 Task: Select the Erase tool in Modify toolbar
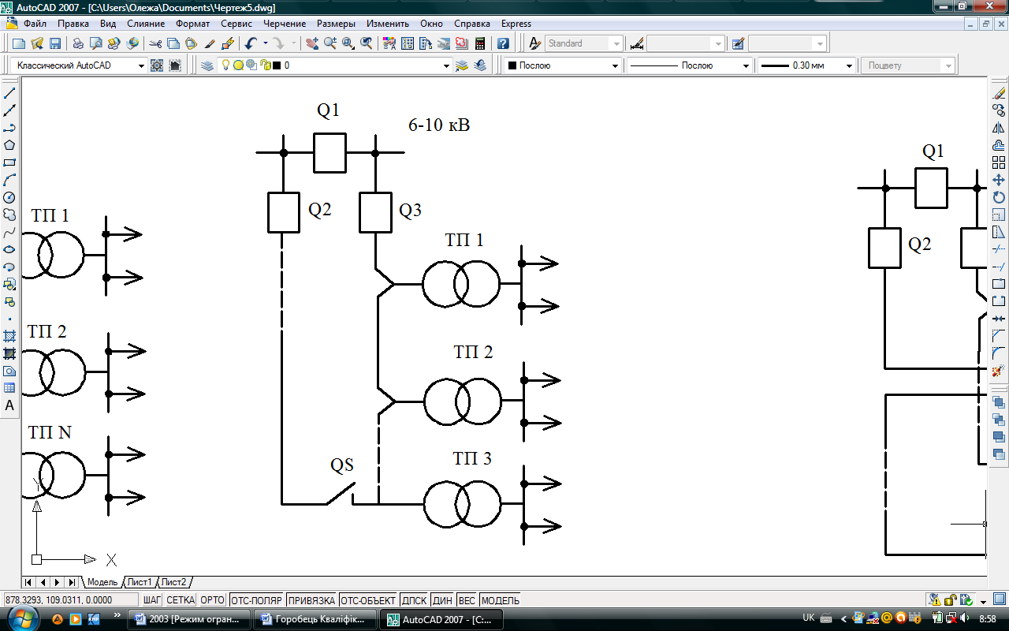[999, 93]
